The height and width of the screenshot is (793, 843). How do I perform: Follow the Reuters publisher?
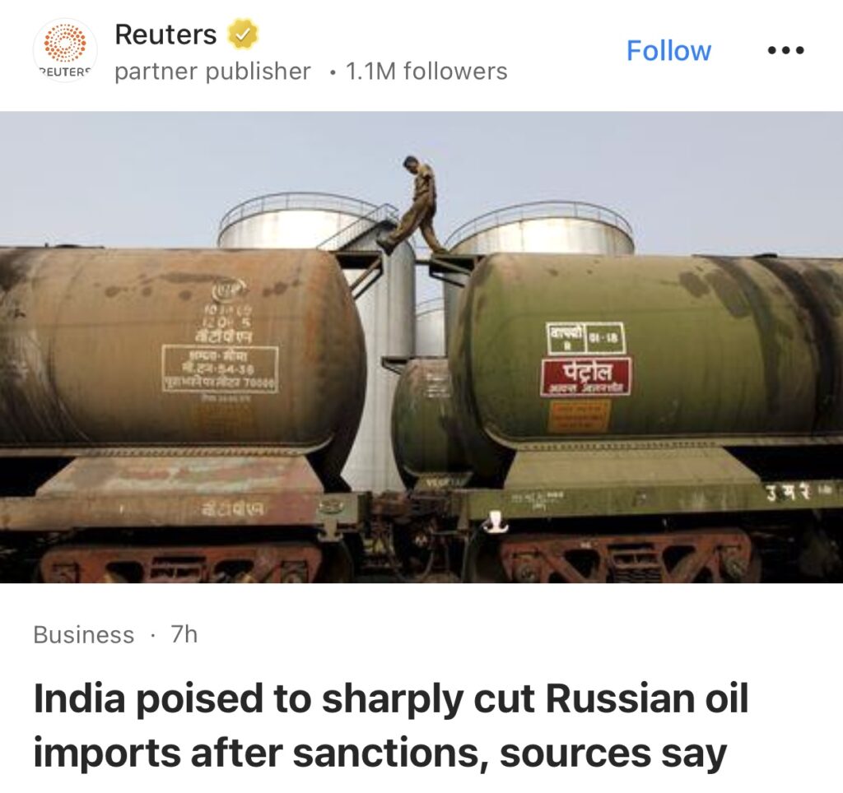tap(668, 50)
